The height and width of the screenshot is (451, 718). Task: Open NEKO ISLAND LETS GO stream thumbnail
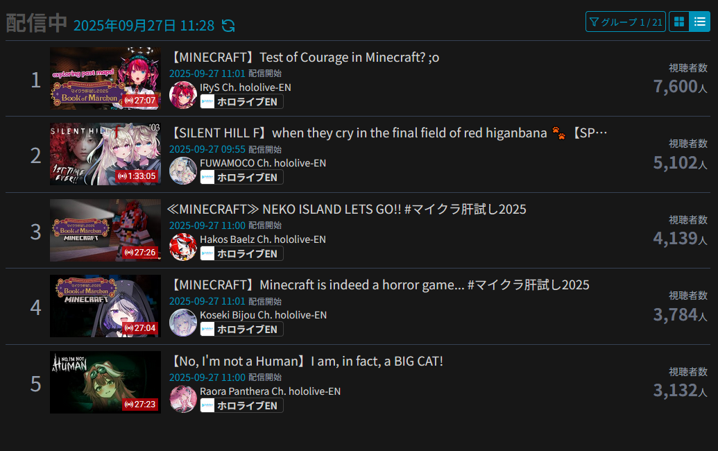(x=105, y=230)
